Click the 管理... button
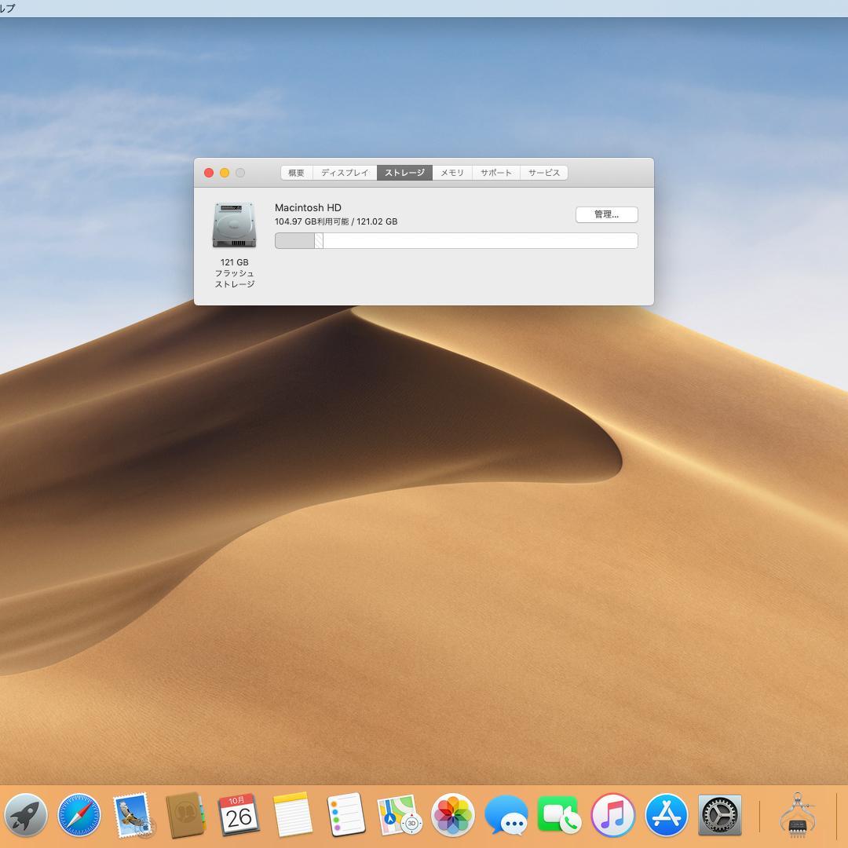 [x=606, y=214]
